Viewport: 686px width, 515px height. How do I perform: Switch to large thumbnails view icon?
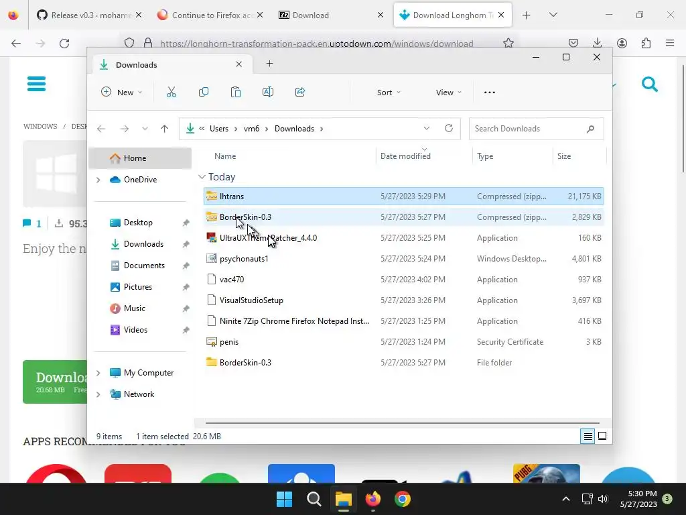(602, 436)
